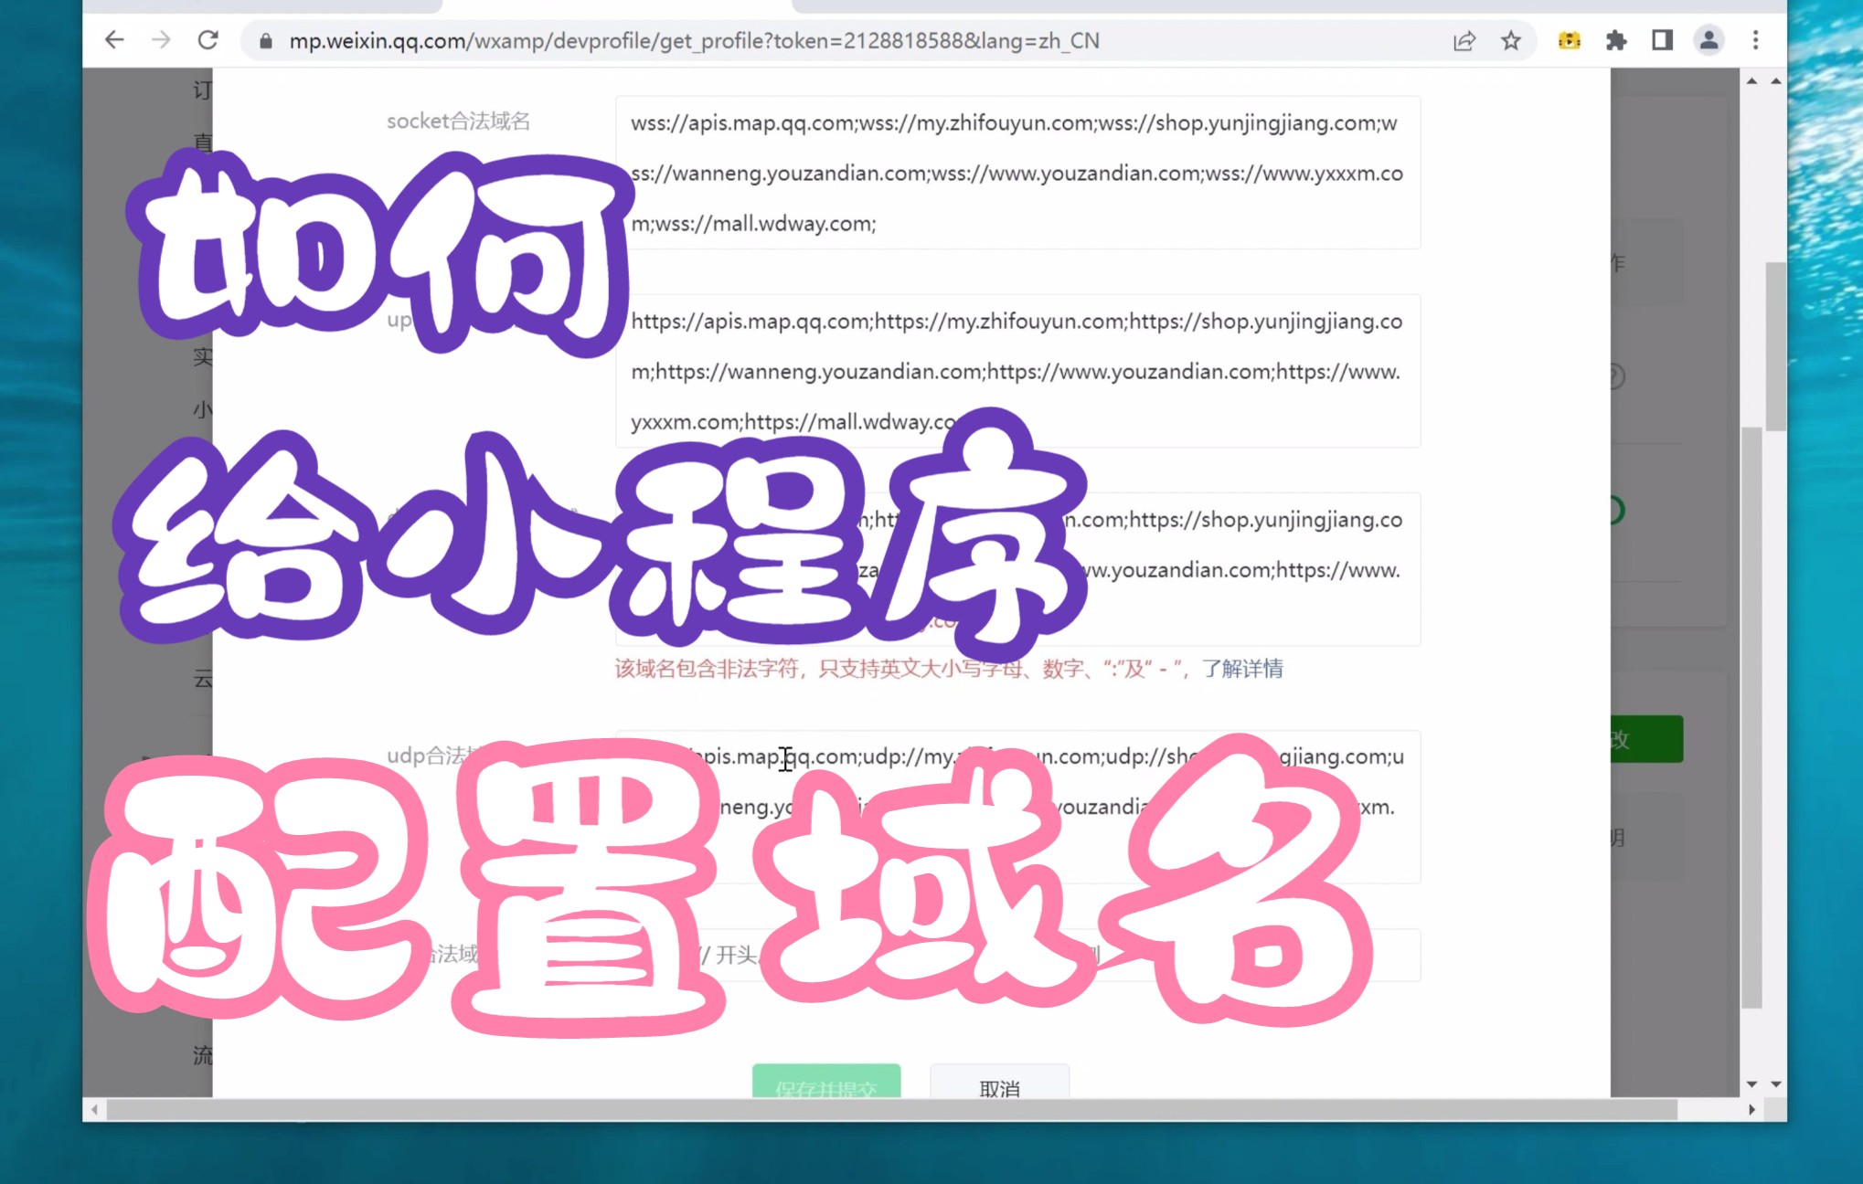Viewport: 1863px width, 1184px height.
Task: Click the socket合法域名 label
Action: point(458,122)
